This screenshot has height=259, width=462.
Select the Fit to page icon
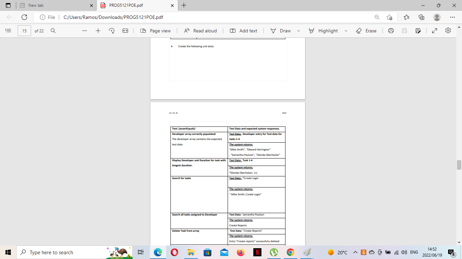125,31
